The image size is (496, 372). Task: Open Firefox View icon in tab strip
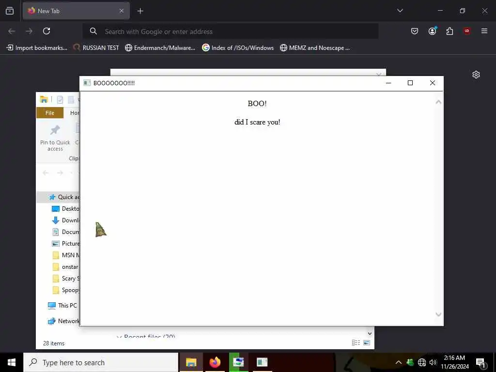[10, 11]
